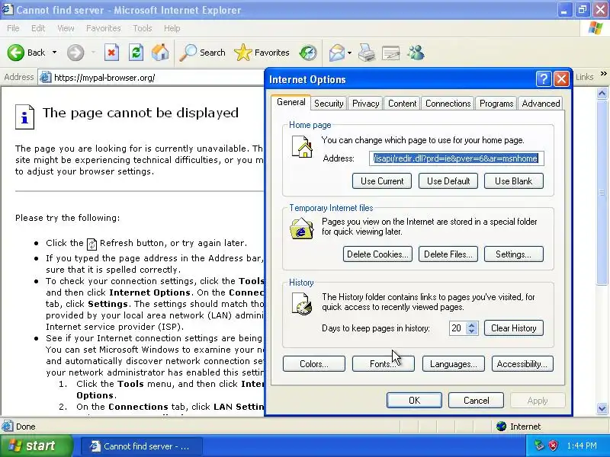610x457 pixels.
Task: Click the Print toolbar icon
Action: pos(367,53)
